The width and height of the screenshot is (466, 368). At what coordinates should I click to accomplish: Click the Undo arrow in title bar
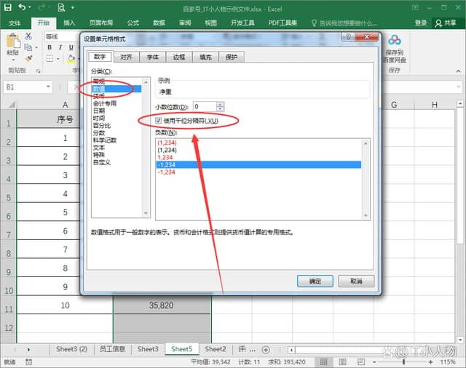tap(21, 7)
